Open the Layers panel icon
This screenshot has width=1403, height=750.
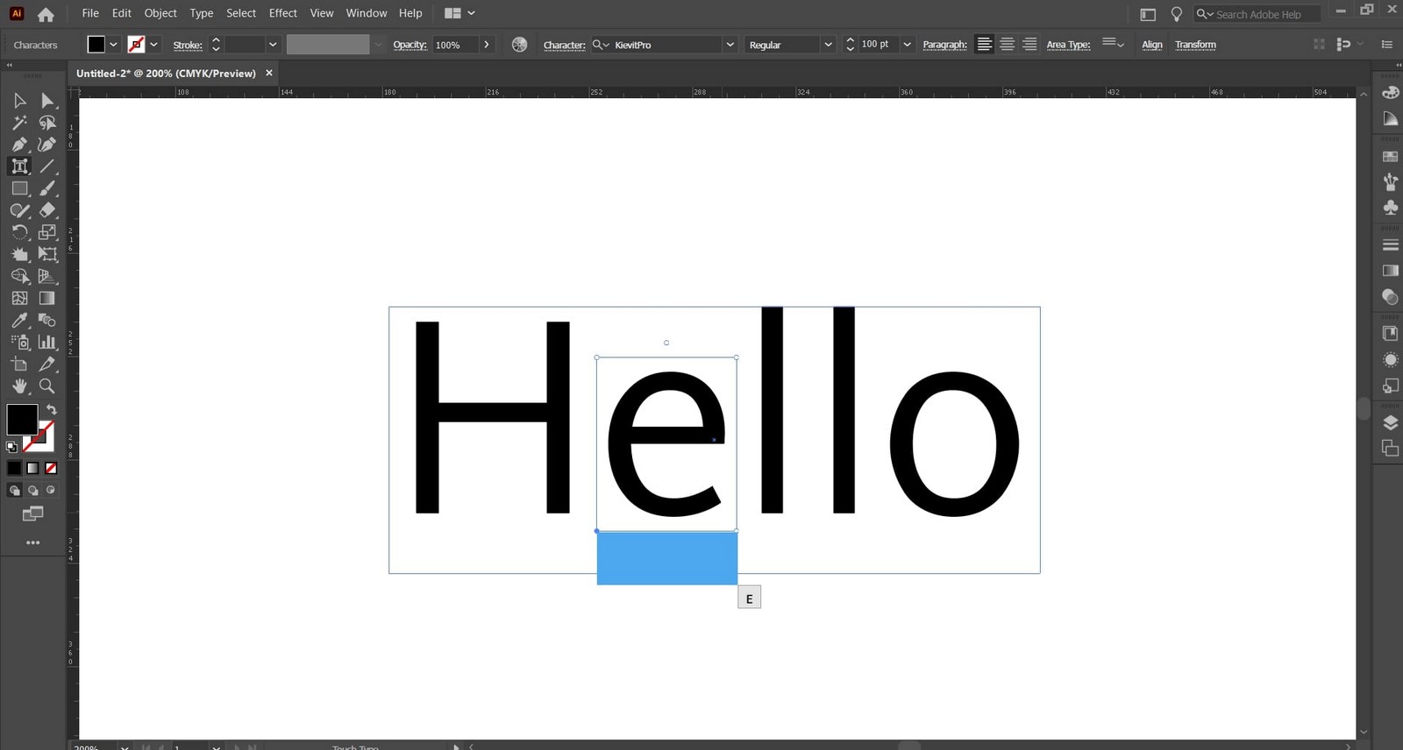click(x=1390, y=422)
